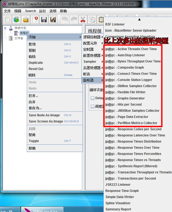Choose Save Screen As Image
Viewport: 172px width, 212px height.
tap(55, 121)
